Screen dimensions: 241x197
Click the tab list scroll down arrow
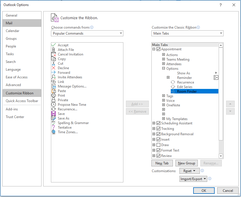pos(221,156)
